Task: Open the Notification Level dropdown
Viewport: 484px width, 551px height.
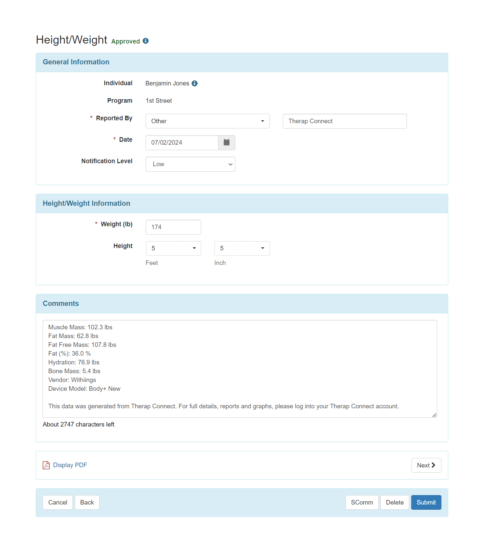Action: 190,164
